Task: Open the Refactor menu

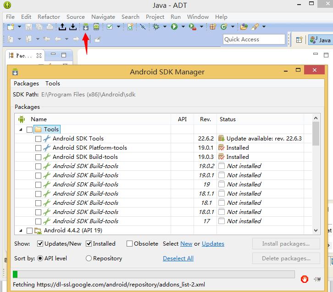Action: pos(49,17)
